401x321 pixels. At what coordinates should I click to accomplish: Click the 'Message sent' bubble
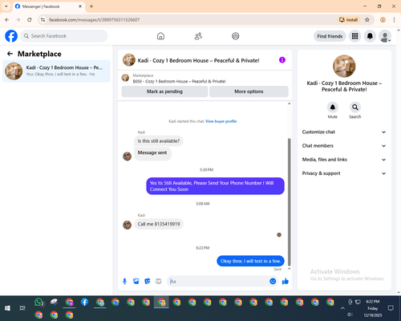coord(152,154)
